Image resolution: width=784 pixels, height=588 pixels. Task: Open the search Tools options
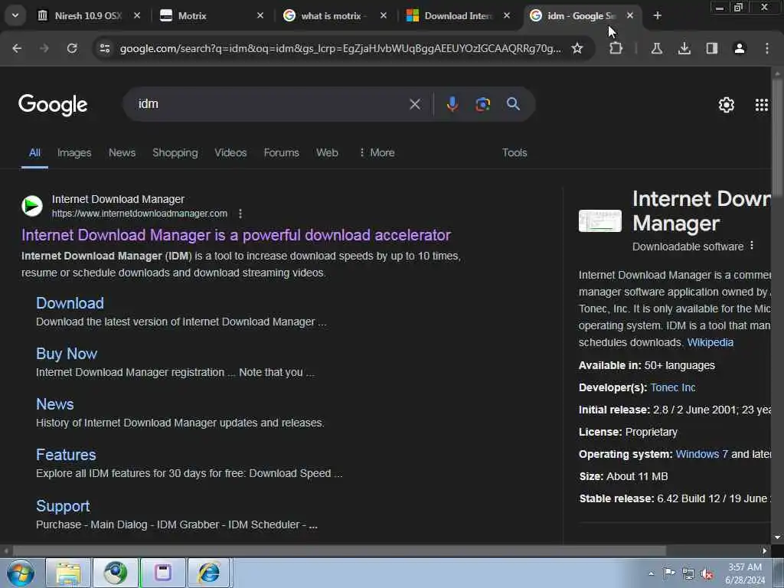click(514, 152)
